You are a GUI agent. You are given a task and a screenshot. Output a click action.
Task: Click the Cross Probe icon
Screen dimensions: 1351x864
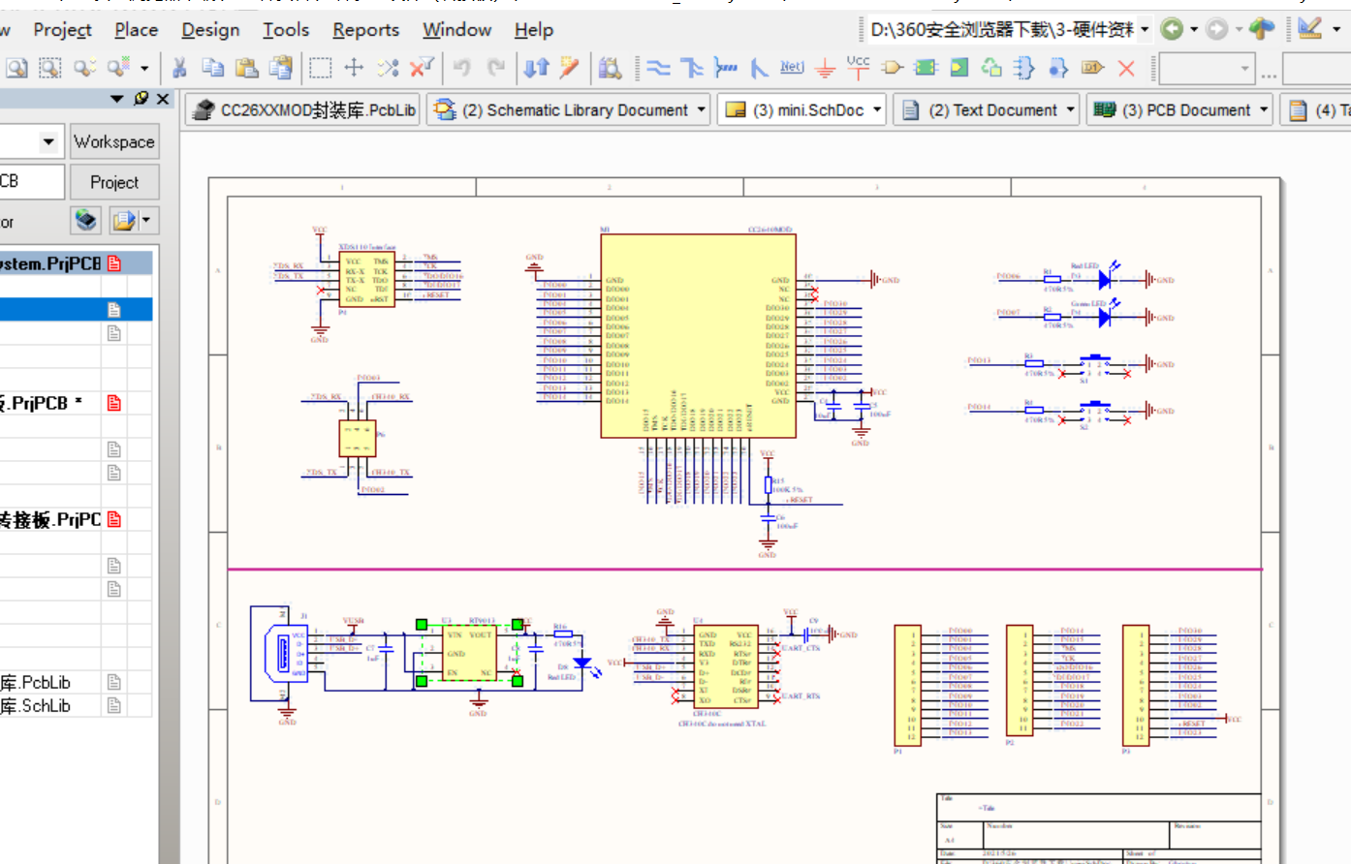[569, 67]
